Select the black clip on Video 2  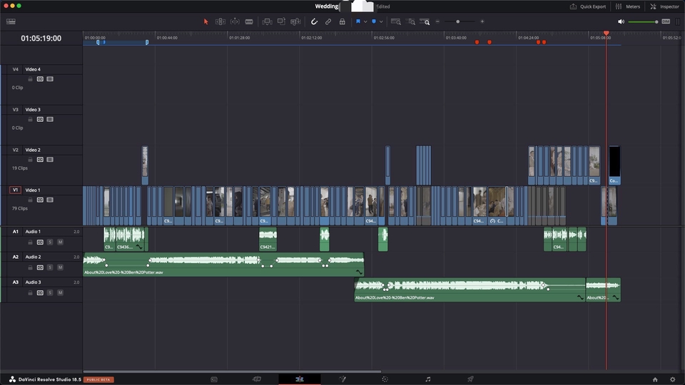[614, 165]
